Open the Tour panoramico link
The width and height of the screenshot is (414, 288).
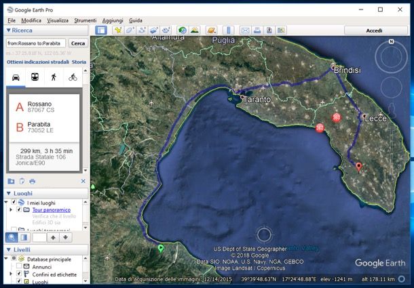(x=51, y=210)
